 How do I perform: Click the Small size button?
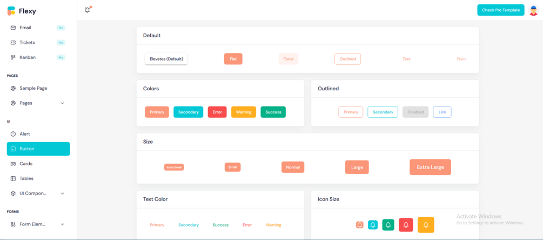coord(233,167)
